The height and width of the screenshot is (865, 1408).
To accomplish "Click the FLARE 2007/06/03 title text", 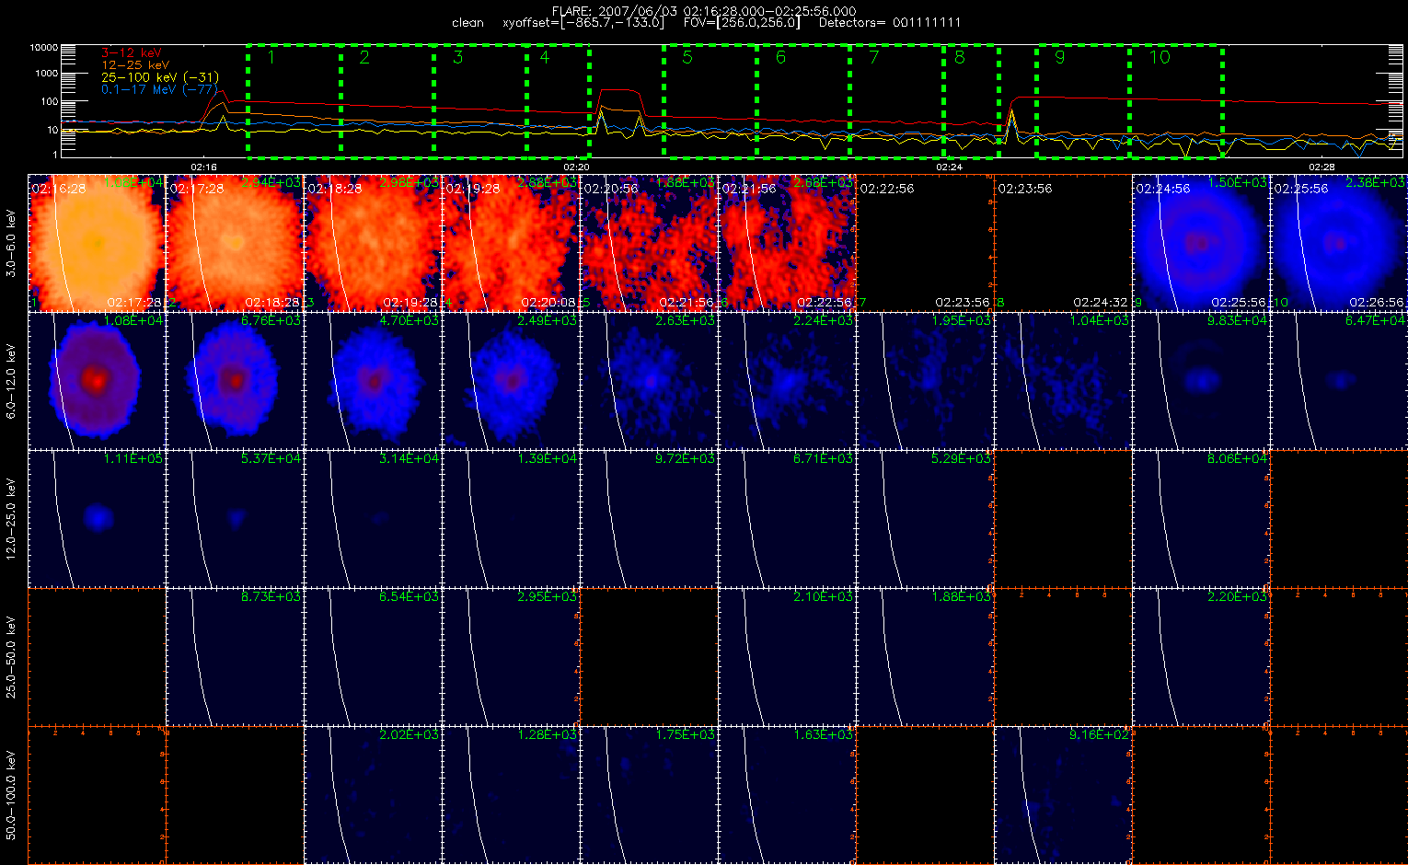I will click(x=703, y=11).
